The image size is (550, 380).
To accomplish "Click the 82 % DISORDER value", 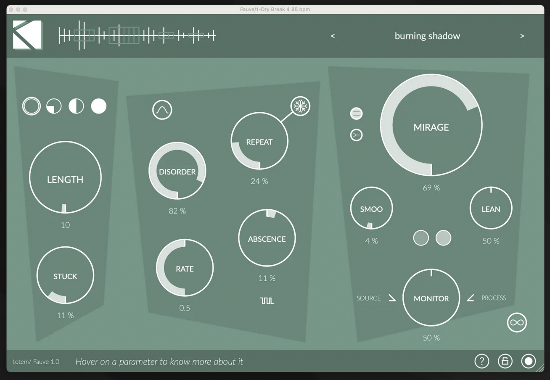I will point(177,211).
